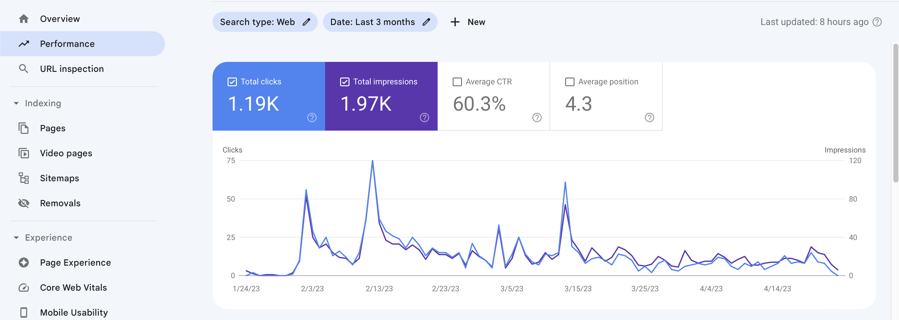Open the Overview home icon

[24, 18]
